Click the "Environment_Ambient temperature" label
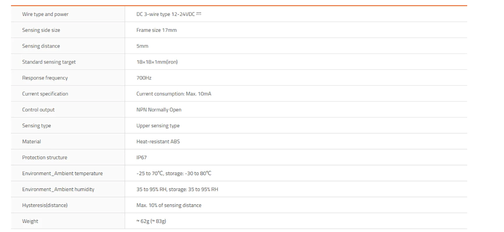This screenshot has width=504, height=232. [x=62, y=174]
